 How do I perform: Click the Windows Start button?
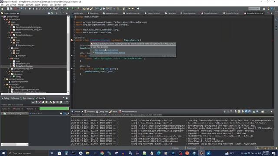pyautogui.click(x=3, y=153)
